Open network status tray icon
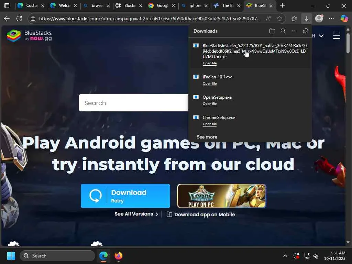The image size is (352, 264). (x=307, y=256)
